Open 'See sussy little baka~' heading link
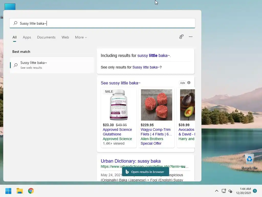 click(121, 83)
